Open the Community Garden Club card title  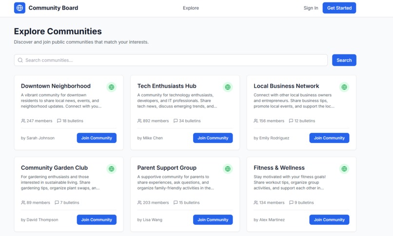(55, 168)
